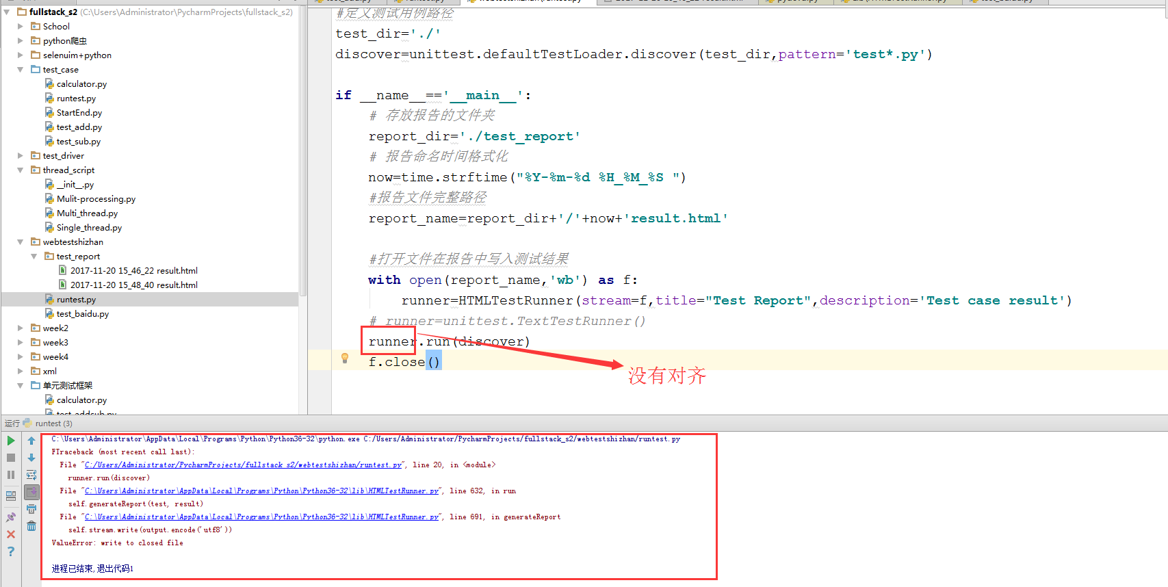Place cursor on f.close() line
Viewport: 1168px width, 587px height.
pyautogui.click(x=405, y=362)
